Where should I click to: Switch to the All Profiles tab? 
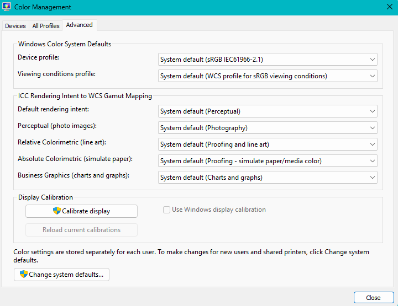tap(45, 26)
